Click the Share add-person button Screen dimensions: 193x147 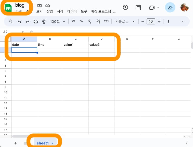(170, 7)
